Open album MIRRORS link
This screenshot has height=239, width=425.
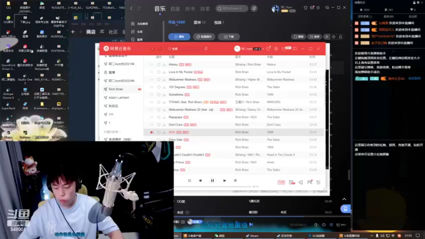coord(274,102)
